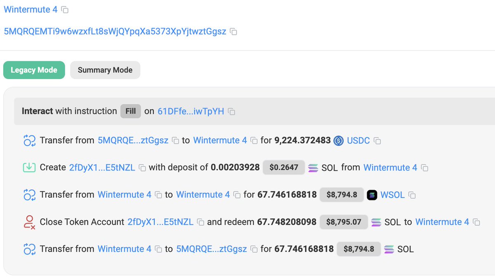Screen dimensions: 495x277
Task: Copy 2fDyX1...E5tNZL in Close Token Account row
Action: pyautogui.click(x=200, y=222)
